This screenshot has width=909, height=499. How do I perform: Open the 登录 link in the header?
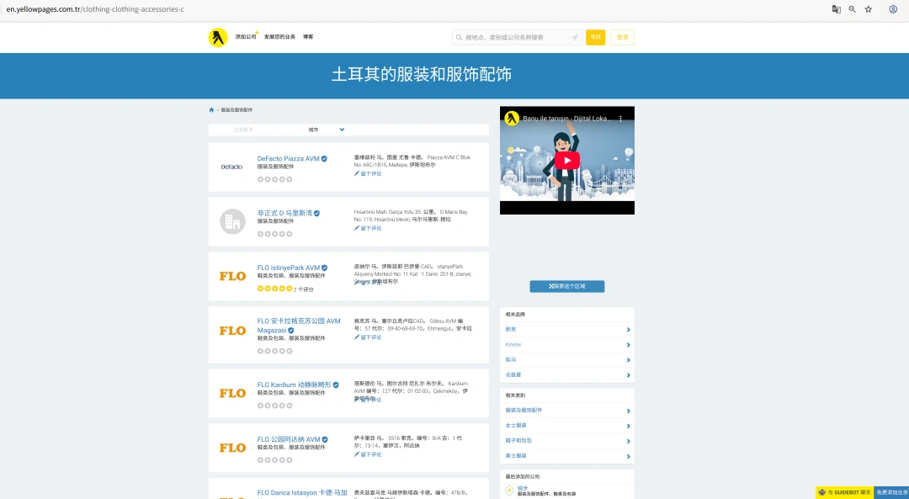(622, 37)
